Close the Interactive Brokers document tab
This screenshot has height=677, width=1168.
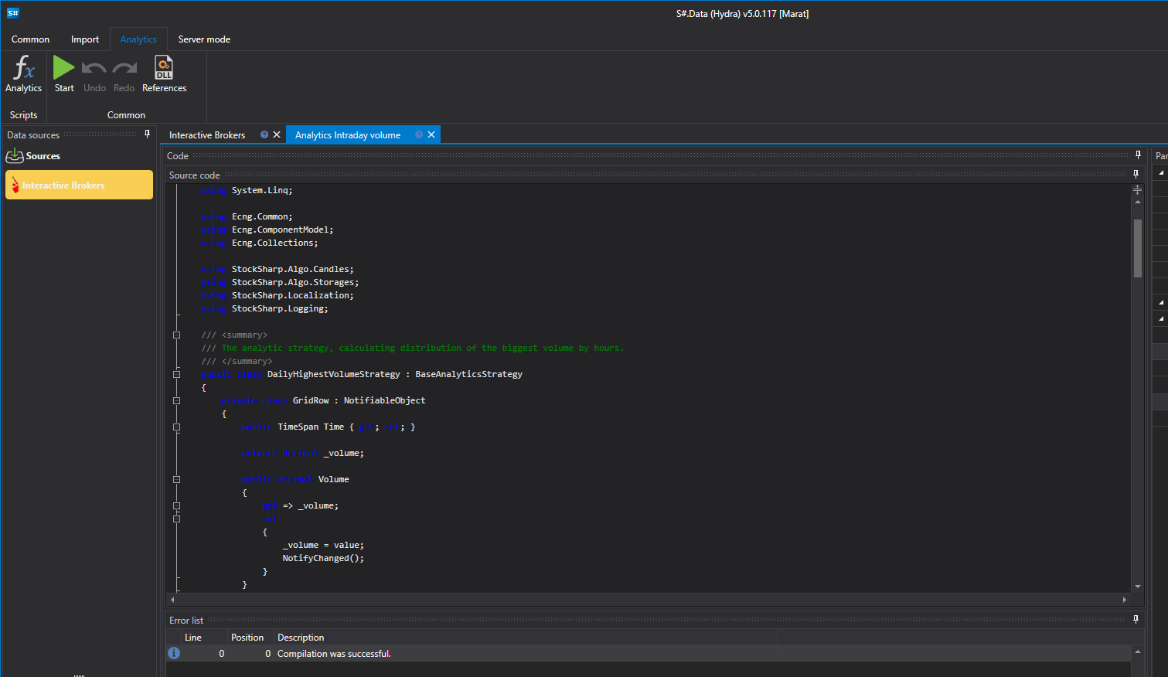[x=277, y=134]
